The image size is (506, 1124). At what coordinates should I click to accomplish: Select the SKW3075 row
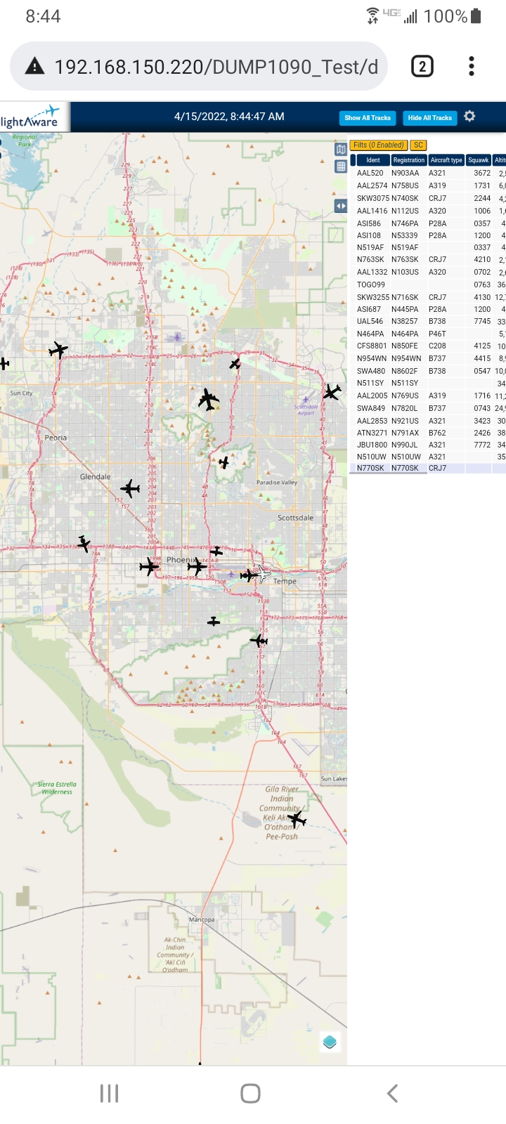pos(427,198)
